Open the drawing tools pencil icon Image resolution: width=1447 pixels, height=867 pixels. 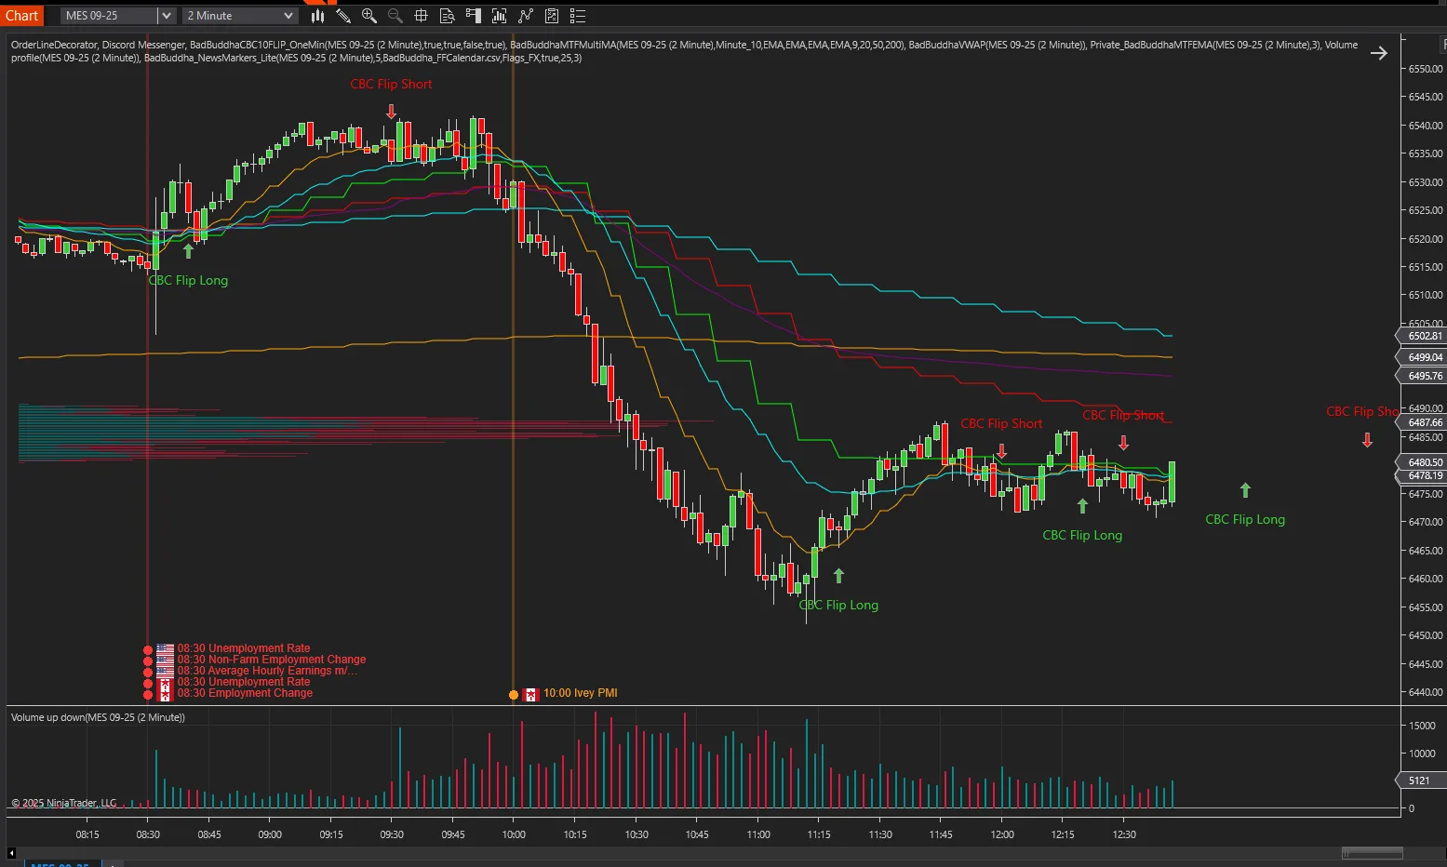[343, 16]
